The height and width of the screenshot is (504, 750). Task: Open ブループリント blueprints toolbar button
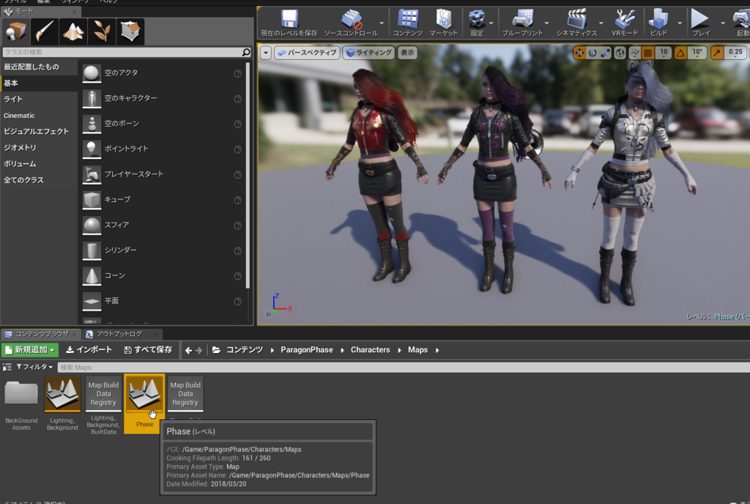point(522,23)
